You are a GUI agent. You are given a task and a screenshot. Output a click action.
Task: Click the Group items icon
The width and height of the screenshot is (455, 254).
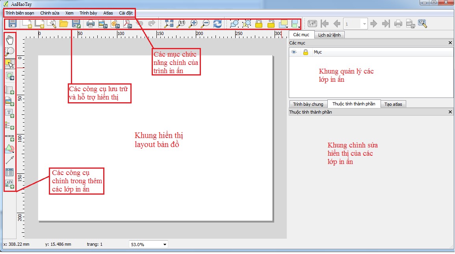click(x=234, y=24)
